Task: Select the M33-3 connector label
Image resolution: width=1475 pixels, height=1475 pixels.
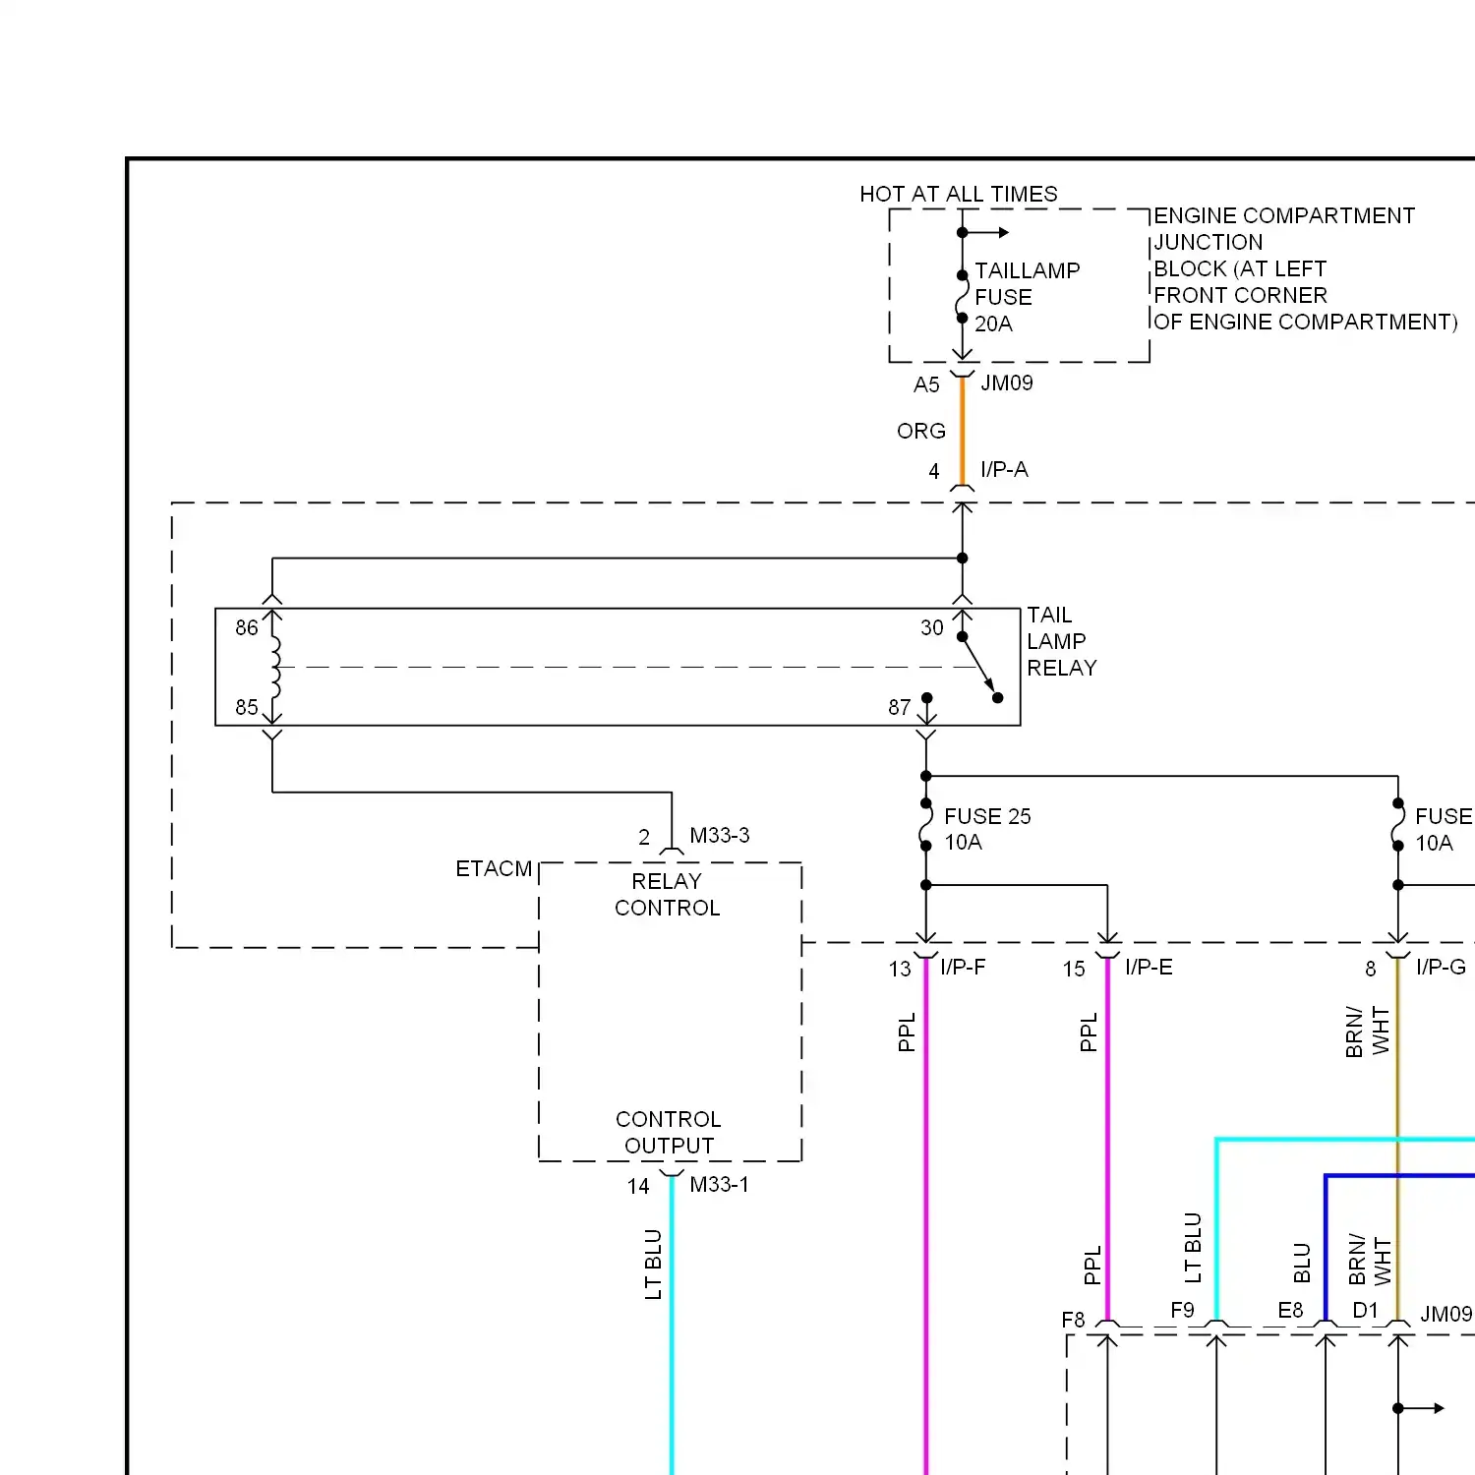Action: coord(719,835)
